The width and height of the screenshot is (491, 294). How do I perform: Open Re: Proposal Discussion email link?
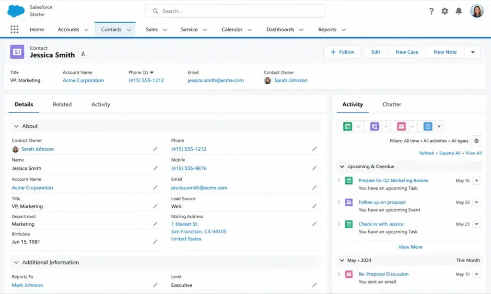(x=383, y=274)
